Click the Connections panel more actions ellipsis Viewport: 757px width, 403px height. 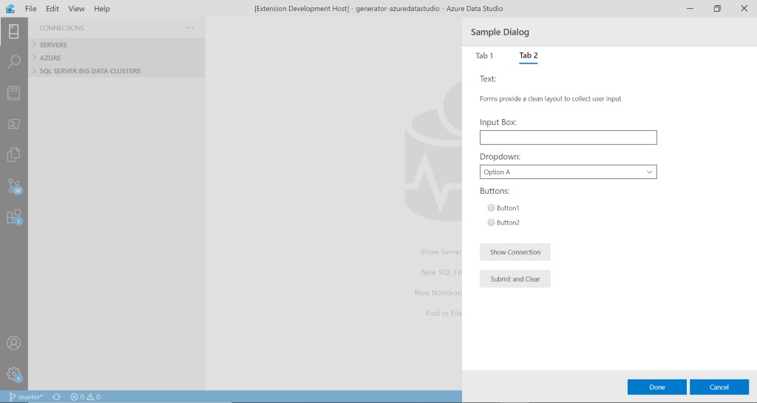click(x=190, y=28)
